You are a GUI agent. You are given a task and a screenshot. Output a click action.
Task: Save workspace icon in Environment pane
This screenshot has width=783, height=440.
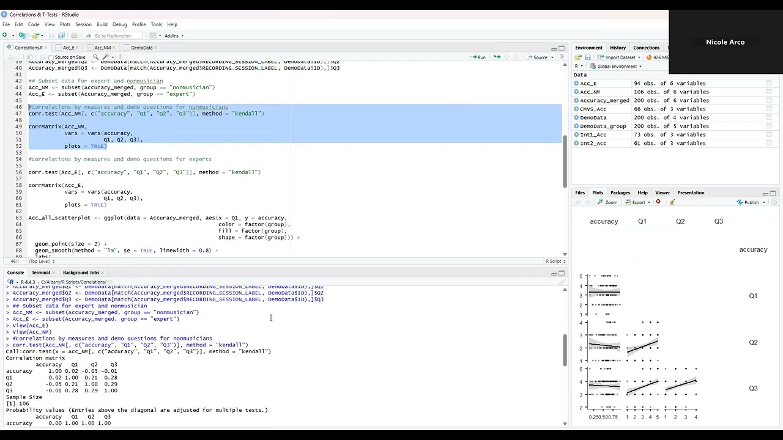point(588,57)
